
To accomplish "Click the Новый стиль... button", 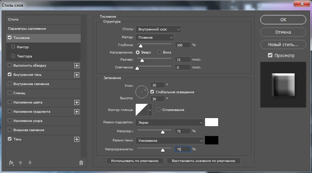I will 283,45.
